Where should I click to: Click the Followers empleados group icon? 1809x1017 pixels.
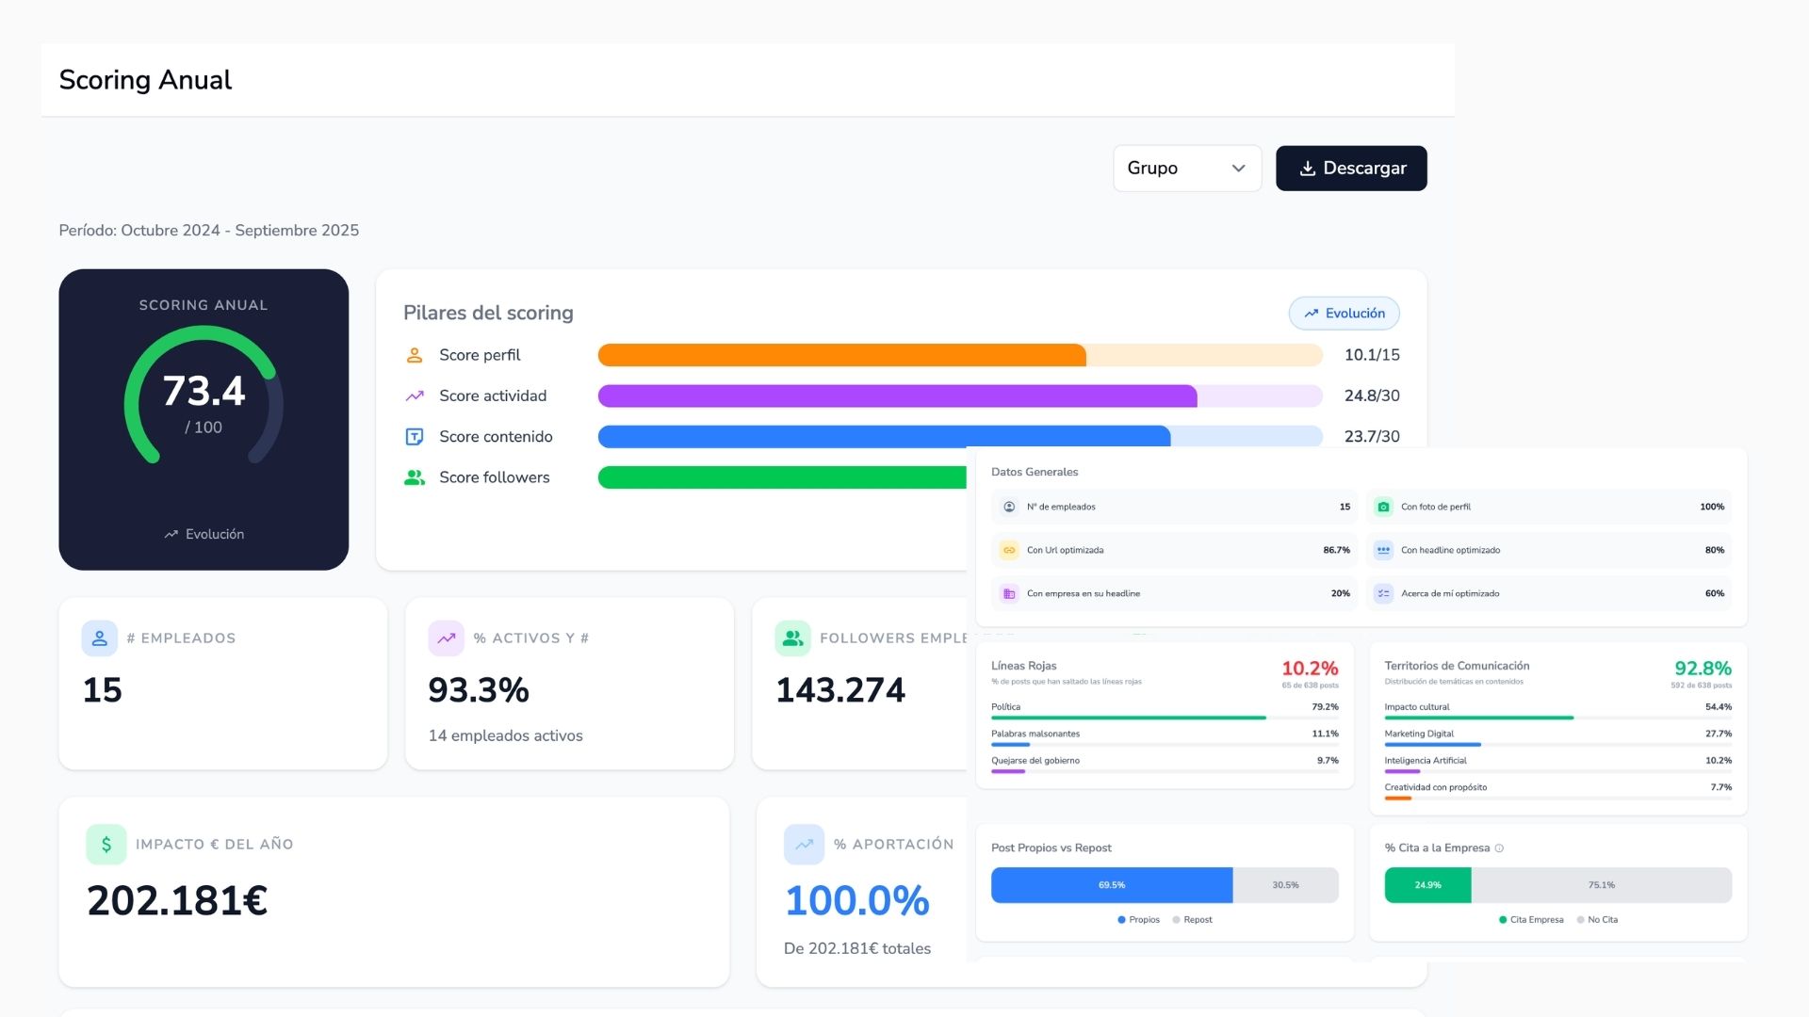pos(792,638)
